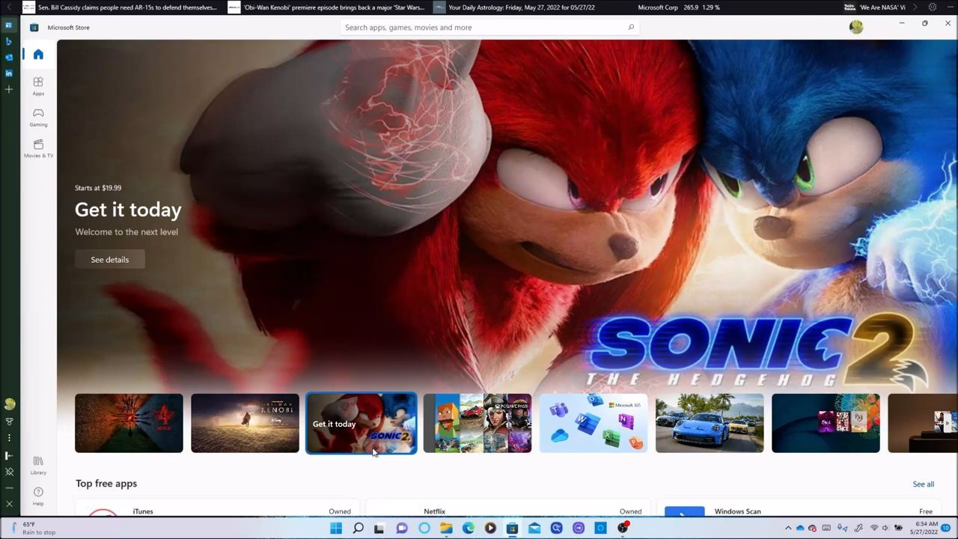Select the Microsoft 365 carousel thumbnail
Viewport: 958px width, 539px height.
click(x=594, y=423)
